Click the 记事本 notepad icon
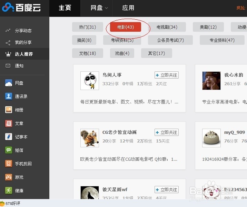 [x=9, y=137]
